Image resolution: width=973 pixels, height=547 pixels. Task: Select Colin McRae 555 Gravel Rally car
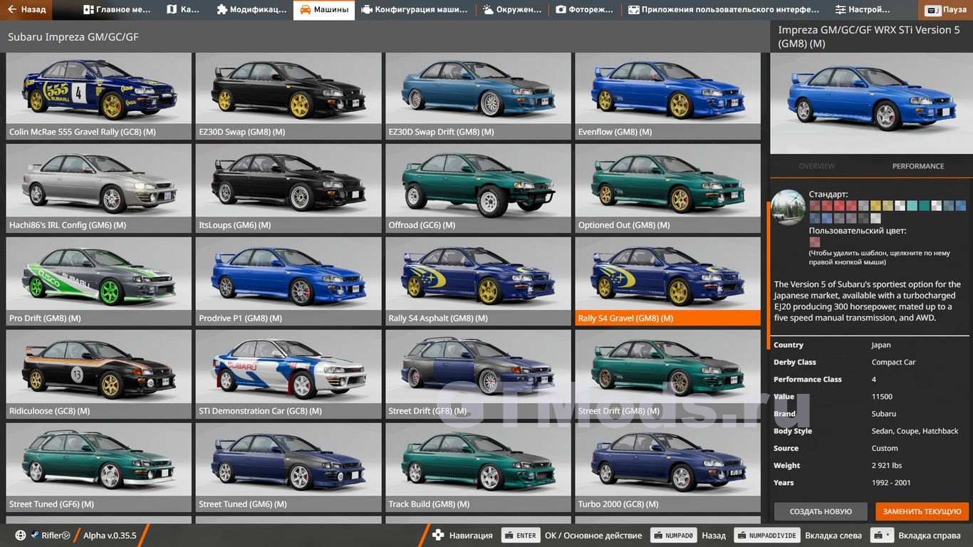pyautogui.click(x=99, y=96)
